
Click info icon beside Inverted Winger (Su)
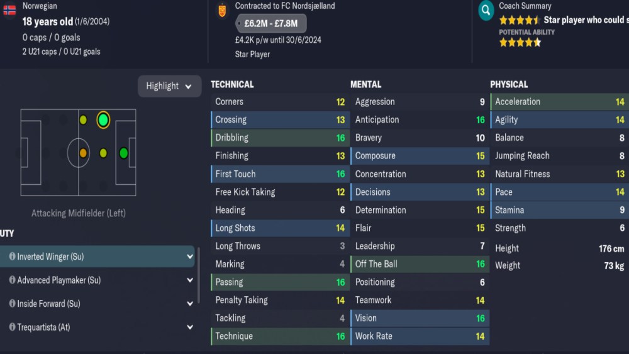12,257
